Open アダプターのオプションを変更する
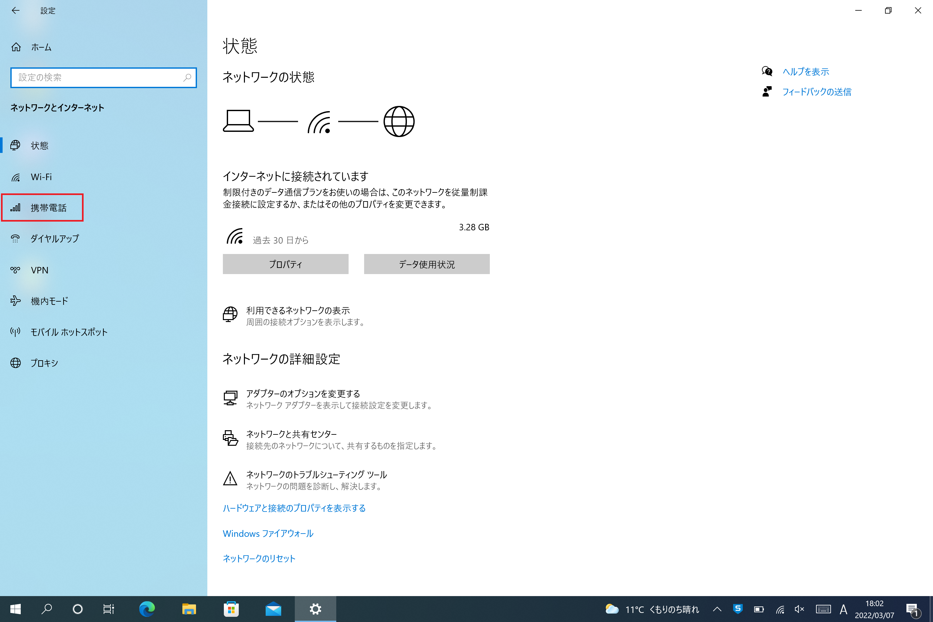This screenshot has height=622, width=933. click(303, 394)
